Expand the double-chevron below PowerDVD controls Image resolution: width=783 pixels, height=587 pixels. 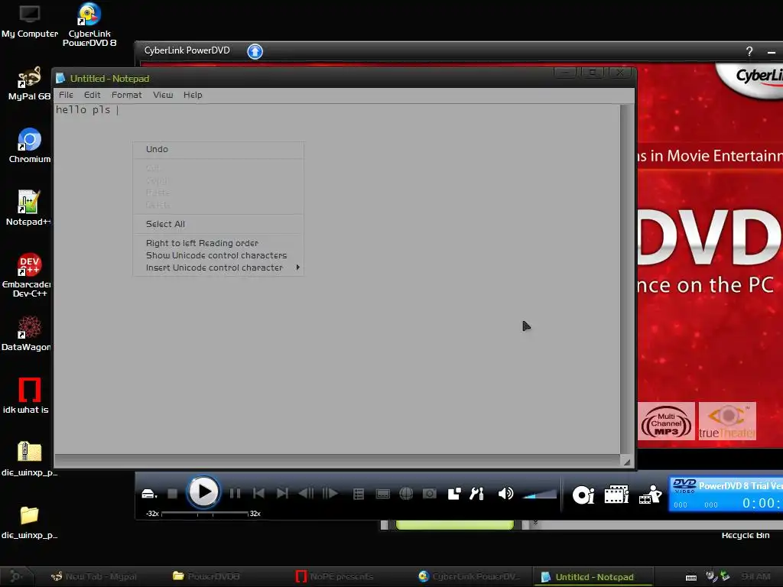[535, 523]
